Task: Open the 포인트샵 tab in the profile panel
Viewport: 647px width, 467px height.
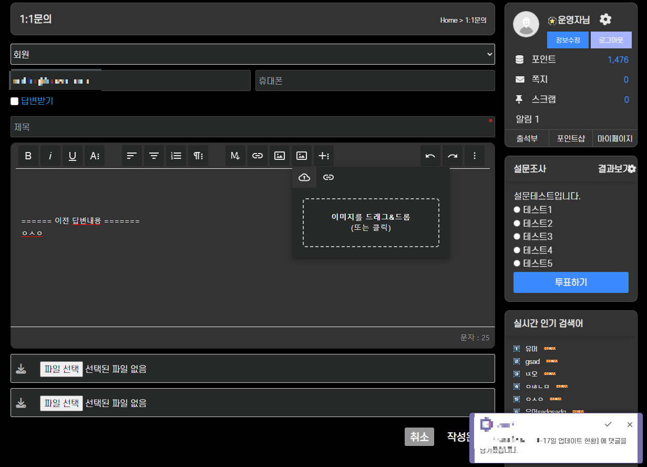Action: (x=571, y=139)
